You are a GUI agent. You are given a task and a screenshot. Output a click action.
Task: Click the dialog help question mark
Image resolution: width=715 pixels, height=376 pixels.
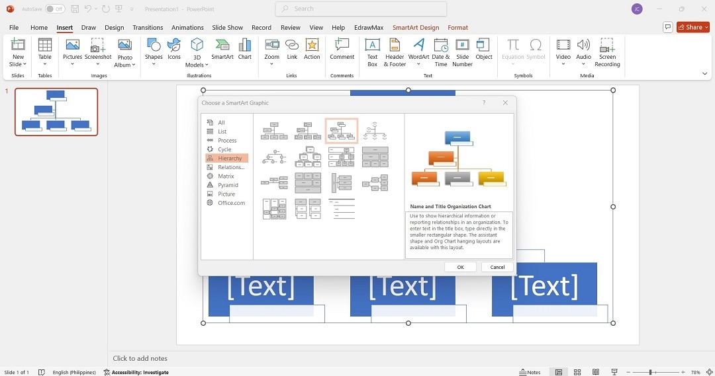pyautogui.click(x=484, y=103)
